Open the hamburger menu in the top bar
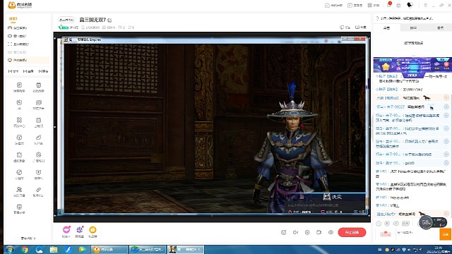The width and height of the screenshot is (452, 254). point(425,5)
